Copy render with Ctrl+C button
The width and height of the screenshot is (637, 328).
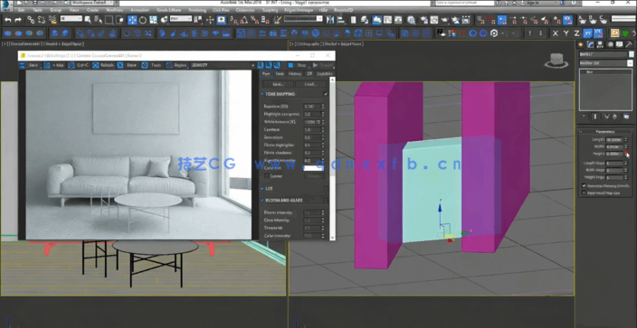(x=78, y=65)
